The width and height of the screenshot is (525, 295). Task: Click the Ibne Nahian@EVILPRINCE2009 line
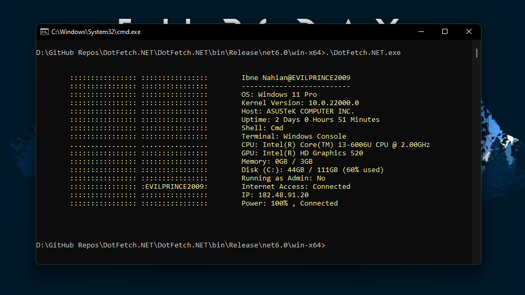point(296,78)
